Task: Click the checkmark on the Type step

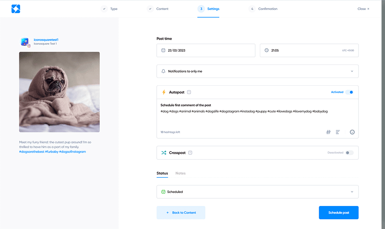Action: tap(103, 8)
